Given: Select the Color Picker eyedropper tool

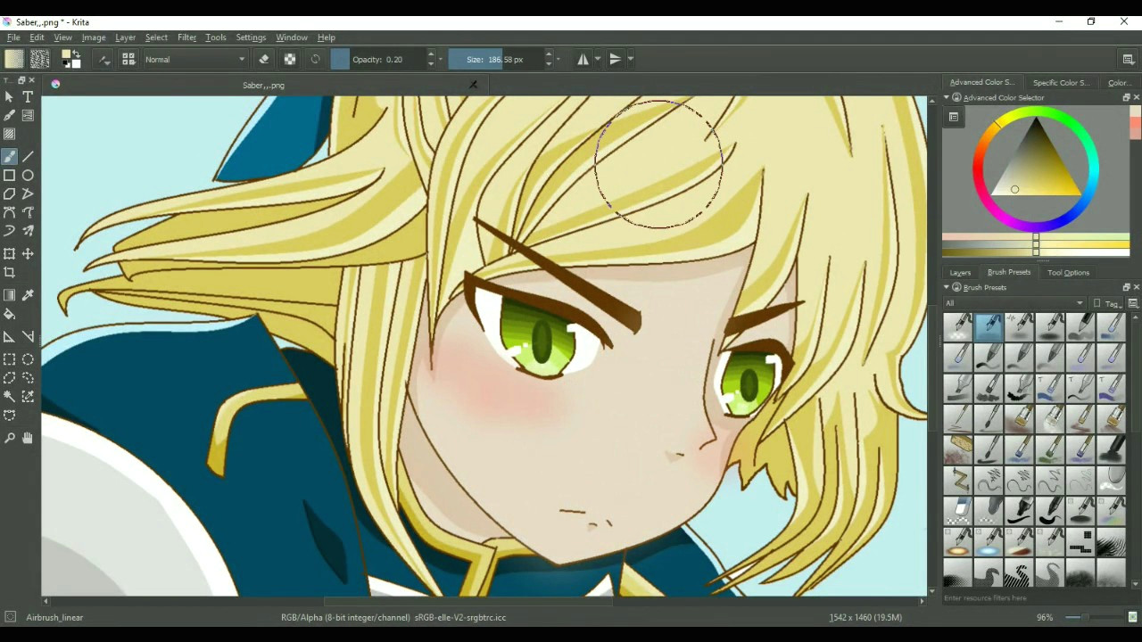Looking at the screenshot, I should [28, 295].
